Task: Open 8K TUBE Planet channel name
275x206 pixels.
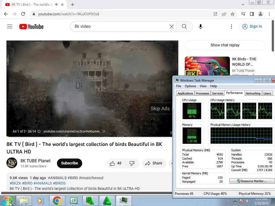Action: point(35,161)
